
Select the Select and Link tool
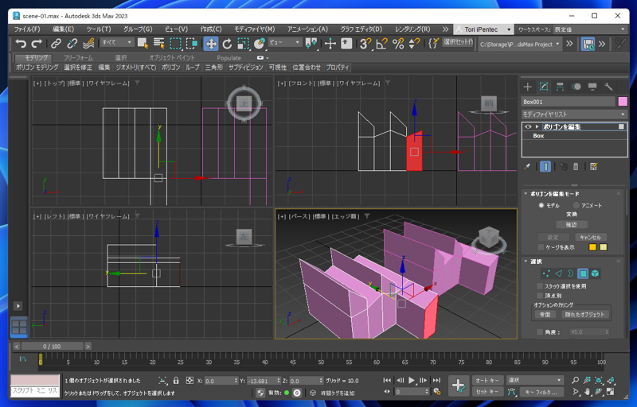click(x=56, y=44)
